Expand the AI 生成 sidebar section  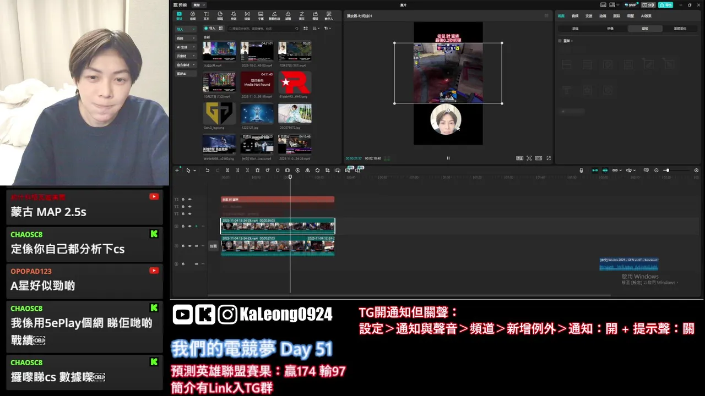click(186, 47)
